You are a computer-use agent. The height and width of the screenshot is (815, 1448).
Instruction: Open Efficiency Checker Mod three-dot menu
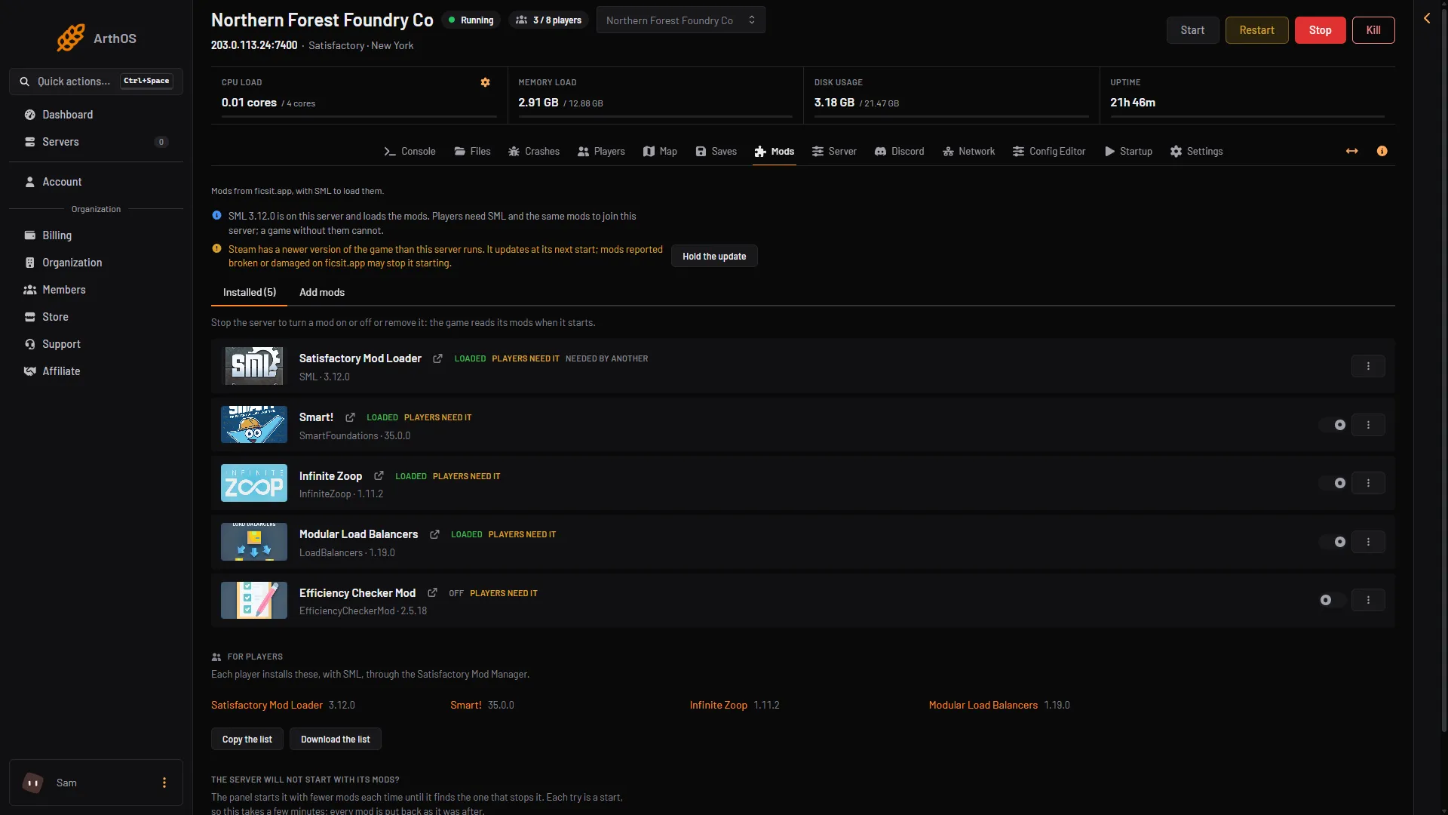(1368, 600)
